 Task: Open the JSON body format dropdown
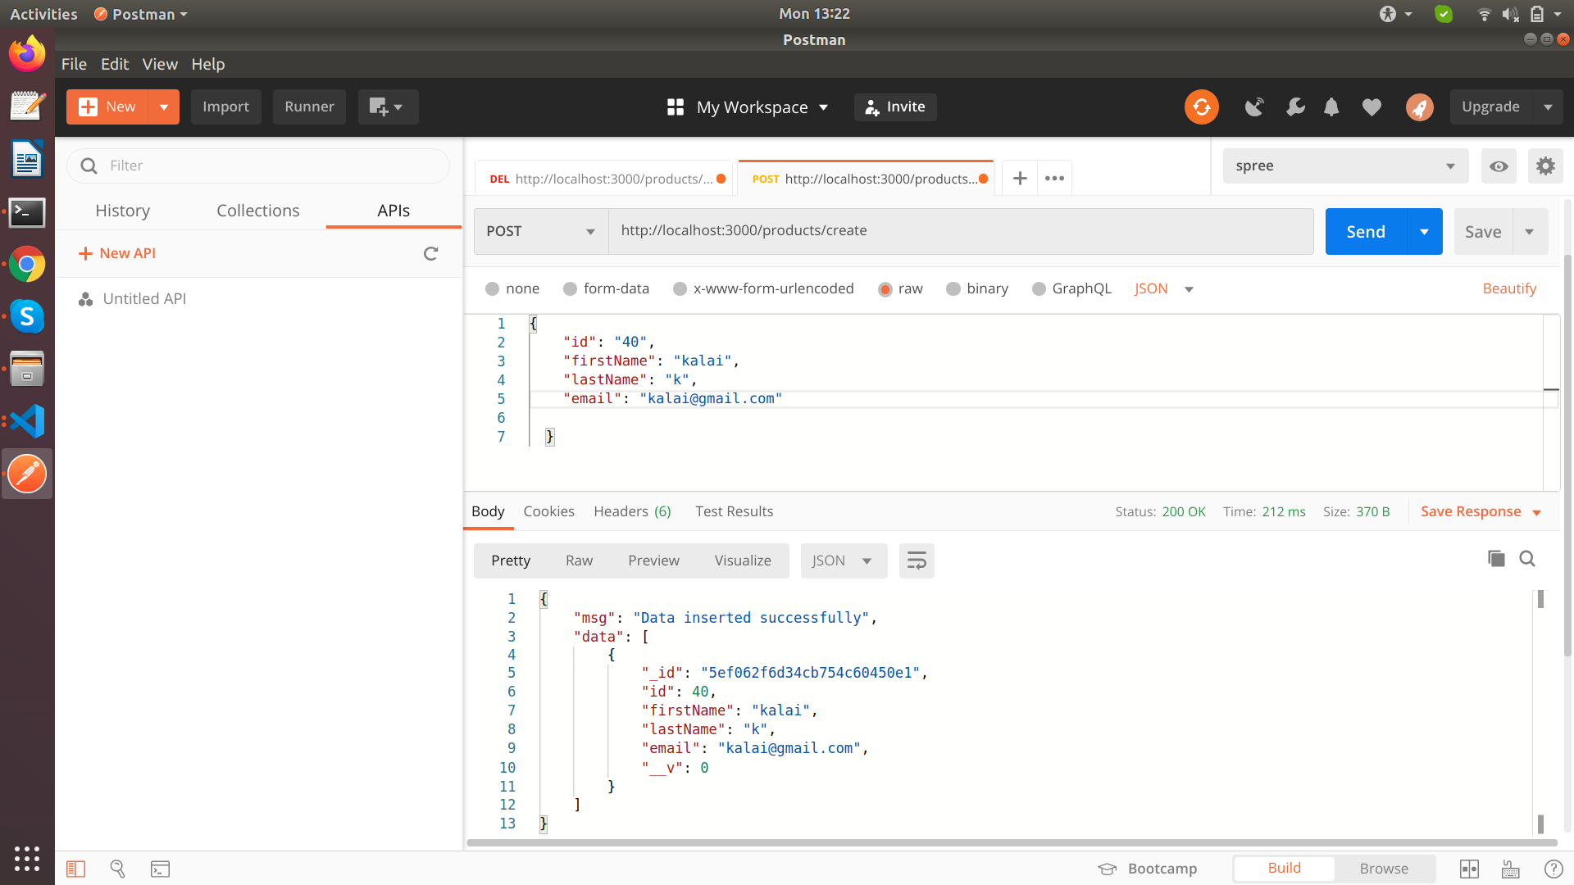coord(1164,289)
